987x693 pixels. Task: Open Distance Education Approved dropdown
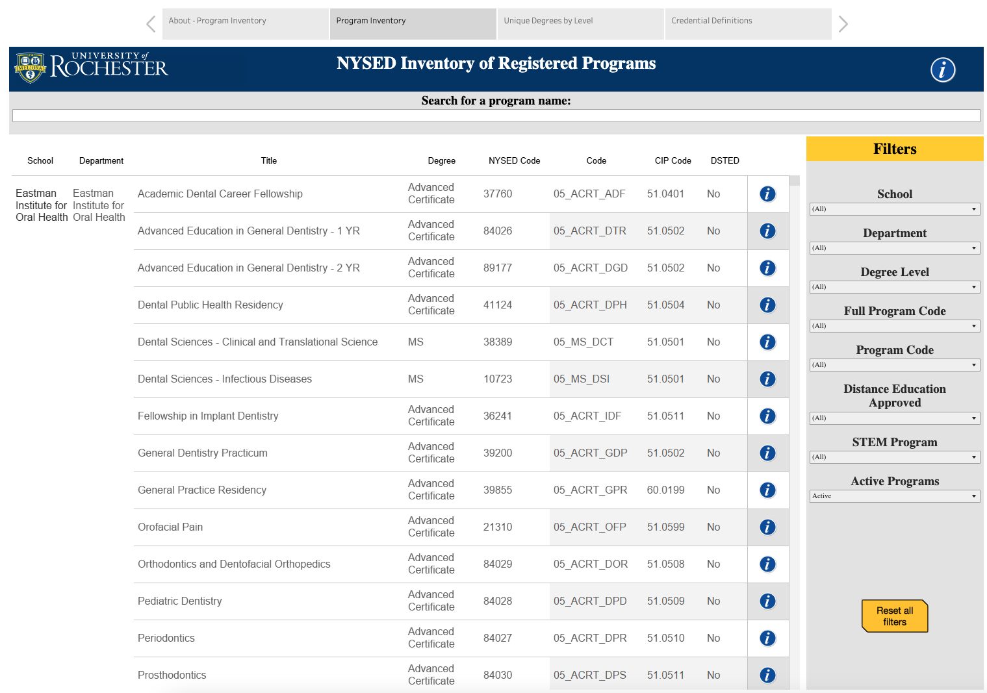click(x=895, y=418)
